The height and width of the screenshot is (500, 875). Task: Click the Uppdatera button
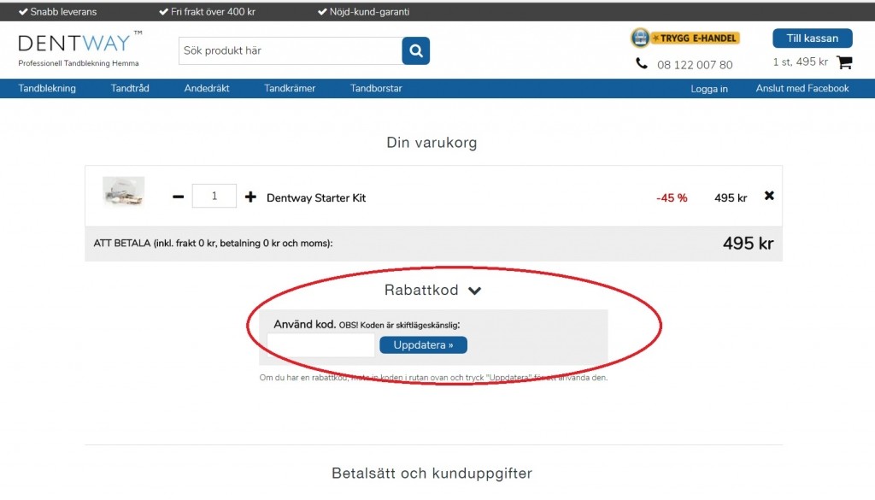pyautogui.click(x=424, y=344)
